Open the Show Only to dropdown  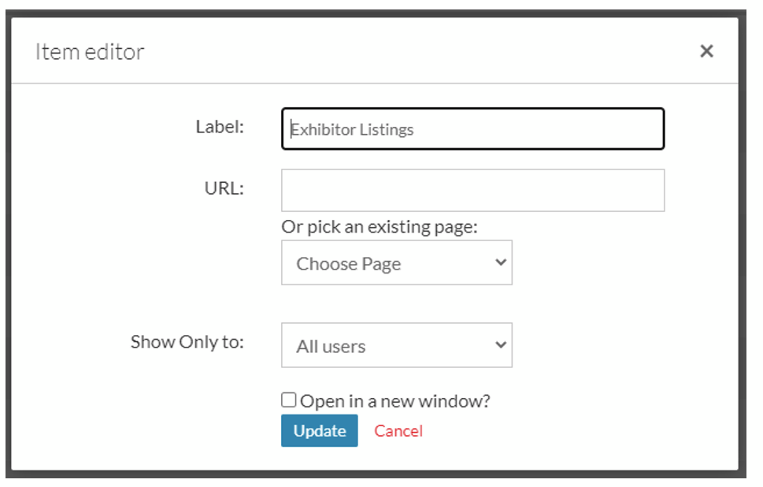[x=397, y=345]
